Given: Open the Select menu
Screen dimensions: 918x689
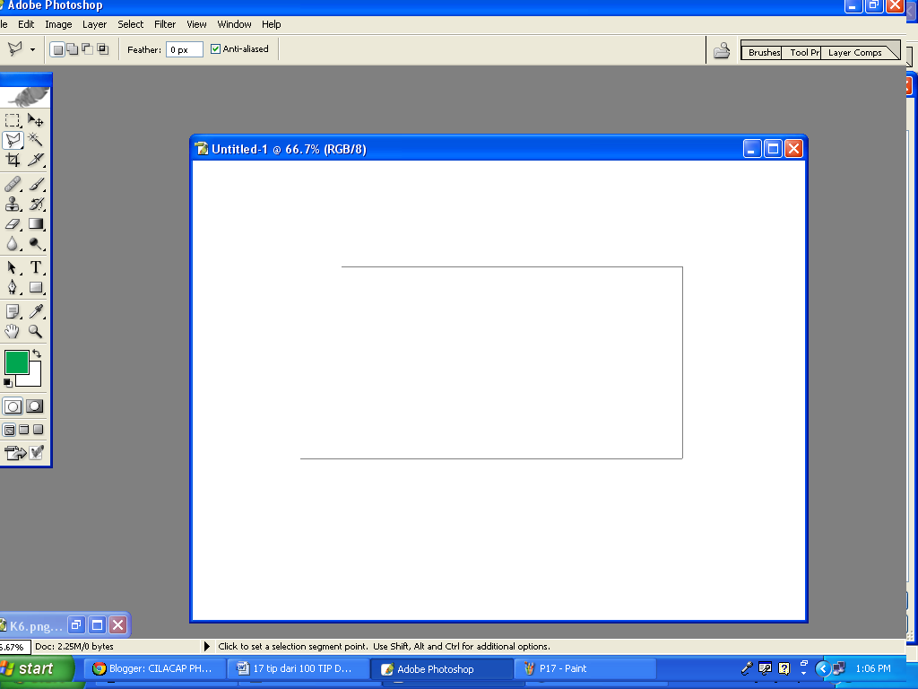Looking at the screenshot, I should (x=130, y=24).
